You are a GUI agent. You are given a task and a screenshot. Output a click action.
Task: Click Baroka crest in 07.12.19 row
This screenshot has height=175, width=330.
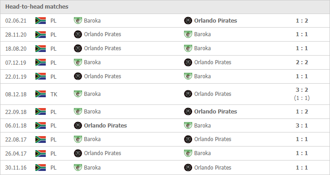tap(78, 62)
